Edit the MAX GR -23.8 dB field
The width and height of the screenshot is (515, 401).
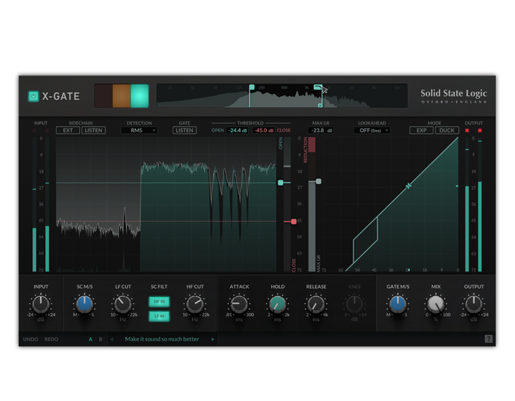tap(321, 130)
